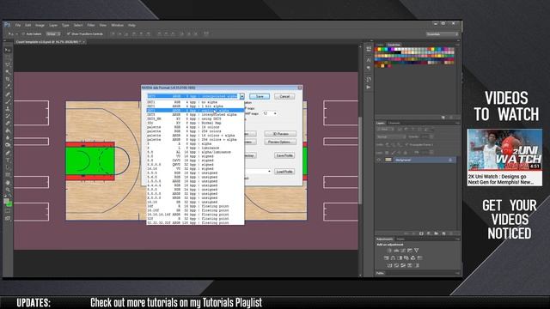The width and height of the screenshot is (550, 309).
Task: Open the DDS format combo box arrow
Action: coord(241,96)
